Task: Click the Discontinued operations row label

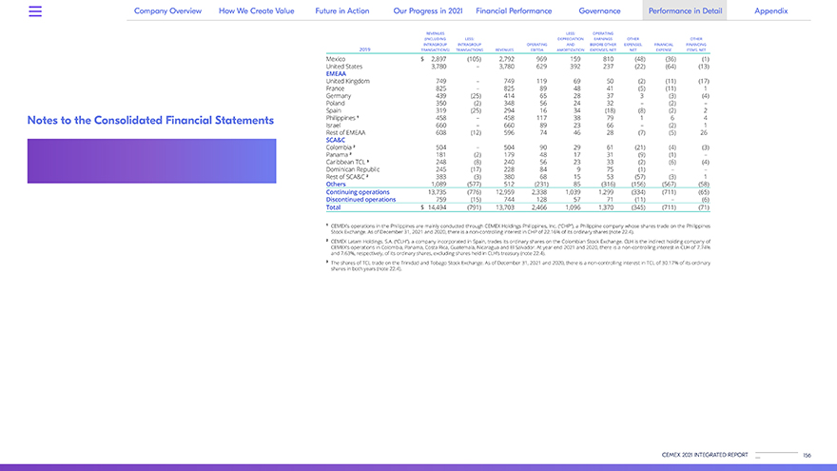Action: [x=360, y=200]
